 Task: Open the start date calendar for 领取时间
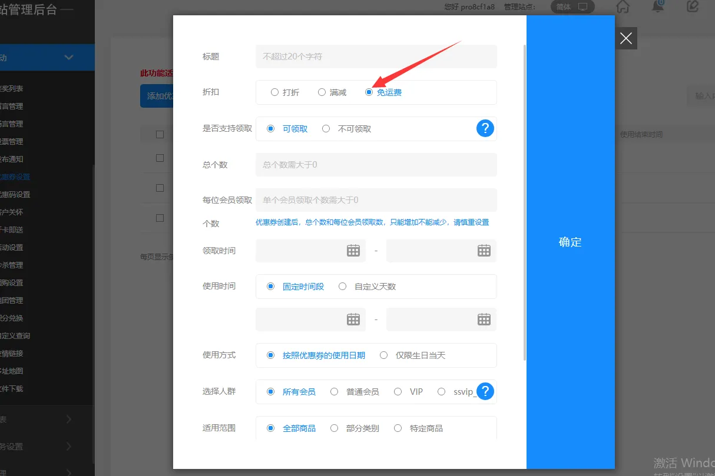point(353,251)
